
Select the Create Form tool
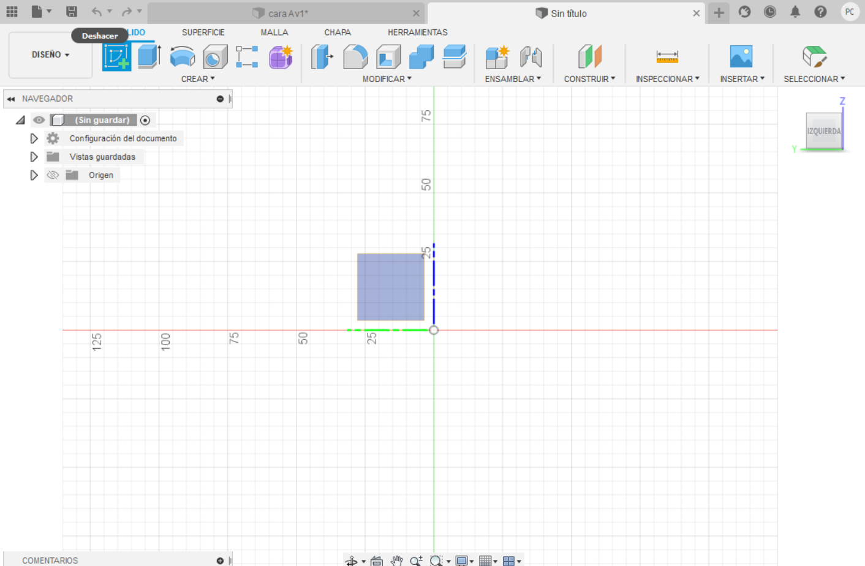point(281,57)
